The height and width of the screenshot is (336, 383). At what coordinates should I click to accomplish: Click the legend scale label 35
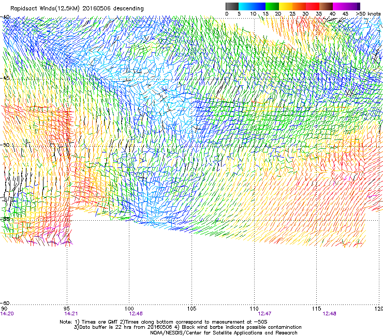point(319,14)
